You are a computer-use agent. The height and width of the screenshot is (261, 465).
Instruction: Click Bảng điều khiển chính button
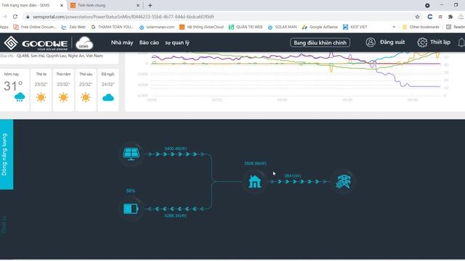click(320, 43)
